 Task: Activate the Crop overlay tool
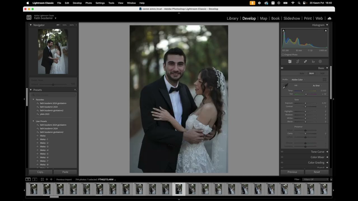coord(298,61)
